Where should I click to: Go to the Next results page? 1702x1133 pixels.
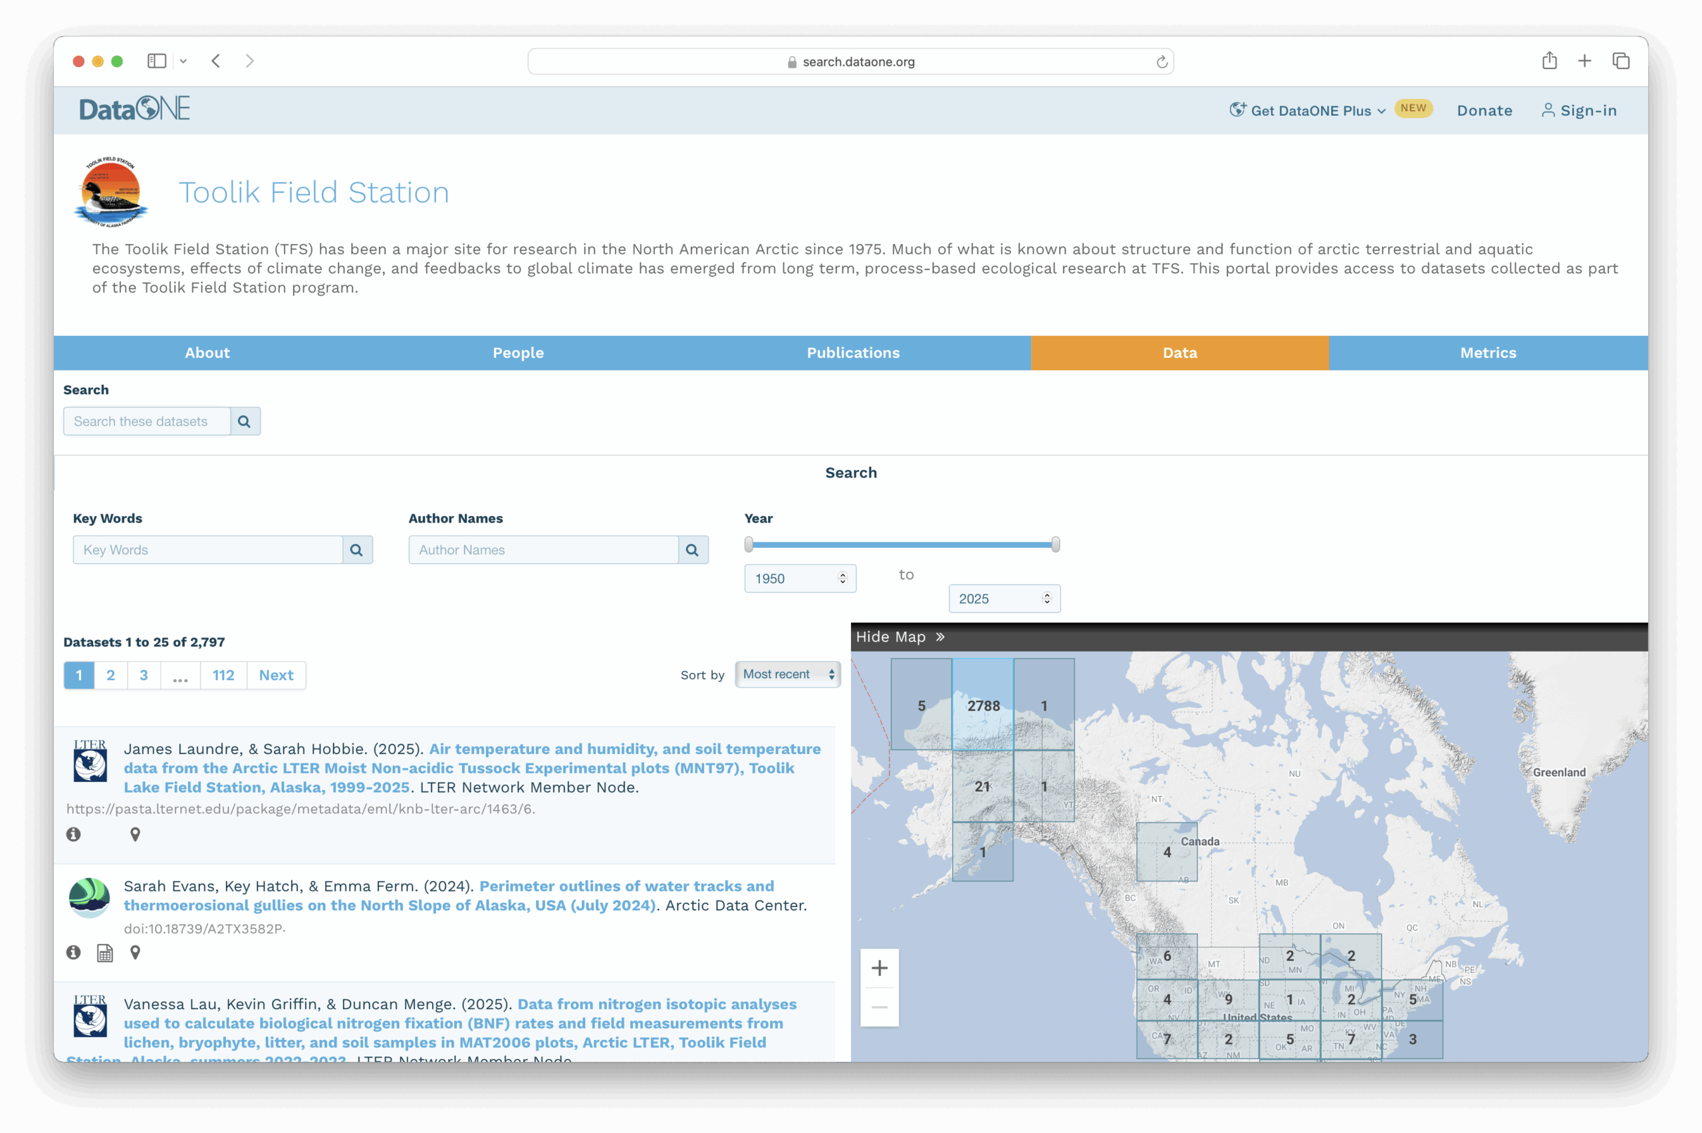coord(276,675)
